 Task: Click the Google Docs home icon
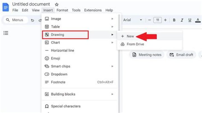point(6,7)
